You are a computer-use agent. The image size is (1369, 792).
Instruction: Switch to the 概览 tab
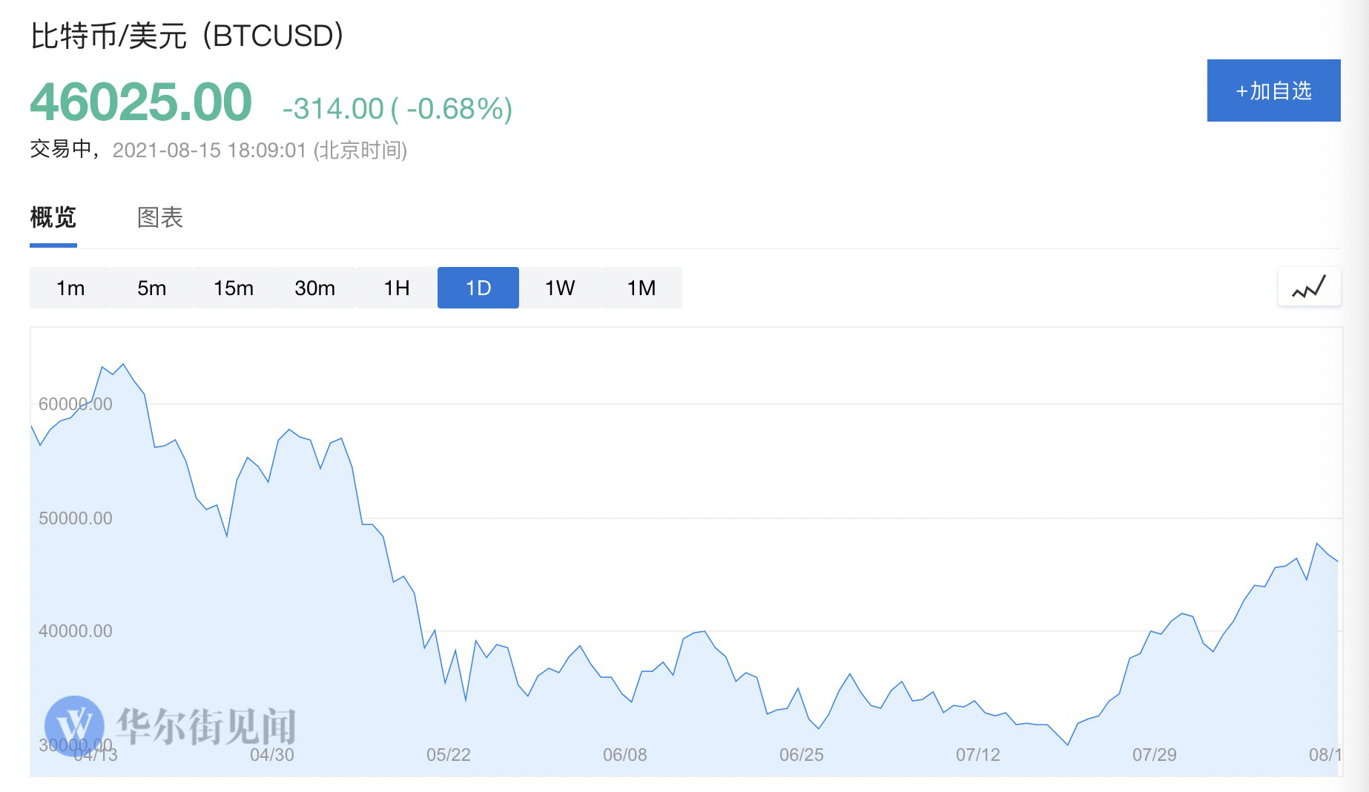tap(53, 218)
